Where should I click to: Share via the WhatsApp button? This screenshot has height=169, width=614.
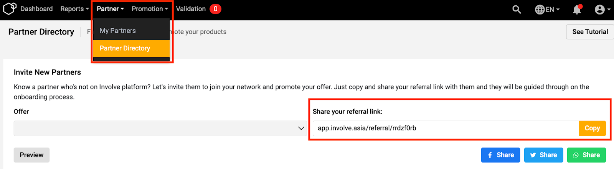point(586,155)
